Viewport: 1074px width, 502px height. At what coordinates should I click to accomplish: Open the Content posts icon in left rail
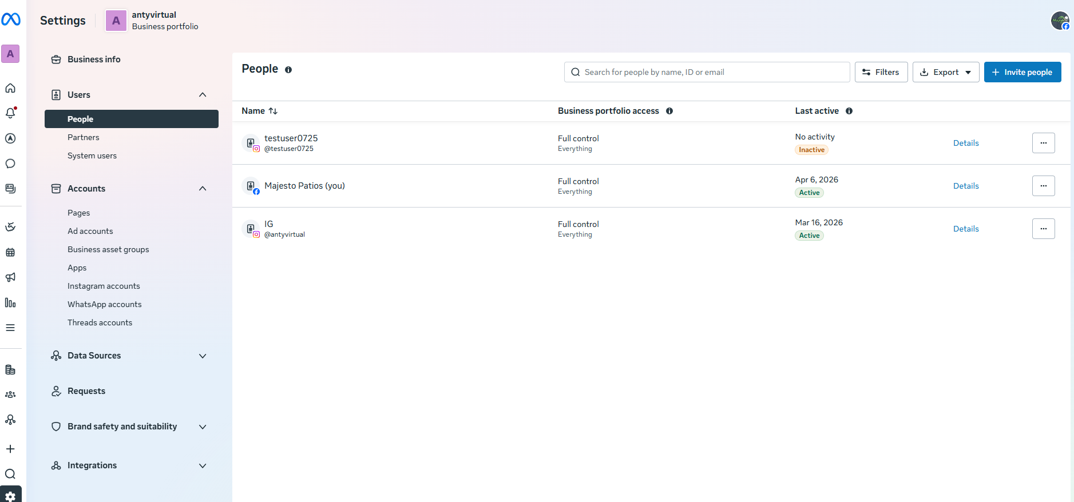point(10,189)
